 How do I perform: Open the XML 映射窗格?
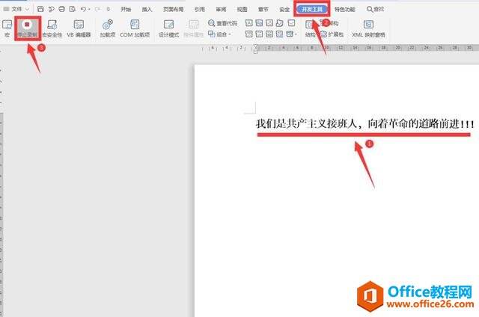(x=368, y=28)
